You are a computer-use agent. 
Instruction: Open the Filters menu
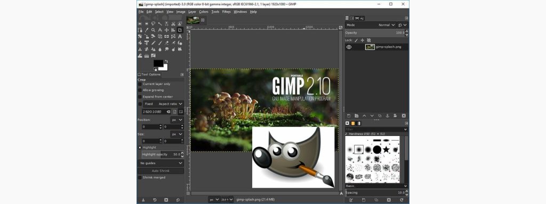(x=226, y=12)
